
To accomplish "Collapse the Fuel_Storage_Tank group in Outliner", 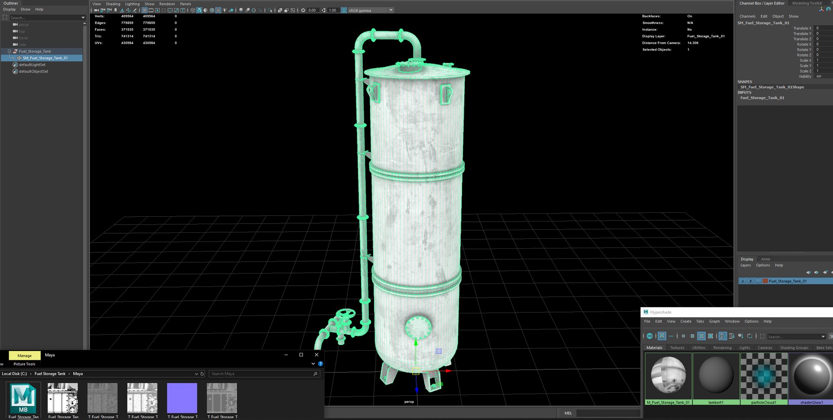I will (x=9, y=51).
